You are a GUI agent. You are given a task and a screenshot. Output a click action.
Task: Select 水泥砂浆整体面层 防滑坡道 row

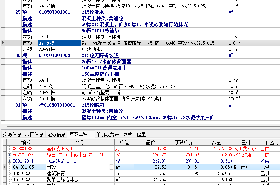[154, 99]
